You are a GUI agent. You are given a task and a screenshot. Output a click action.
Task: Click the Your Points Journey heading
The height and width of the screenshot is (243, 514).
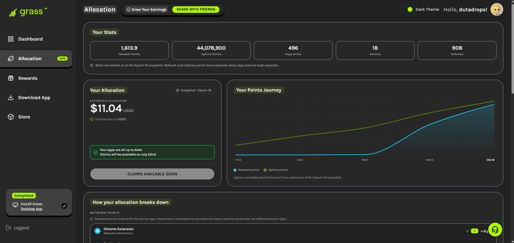259,90
